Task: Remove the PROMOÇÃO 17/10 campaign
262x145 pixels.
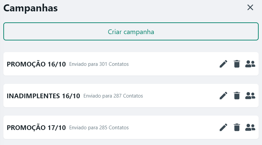Action: 237,127
